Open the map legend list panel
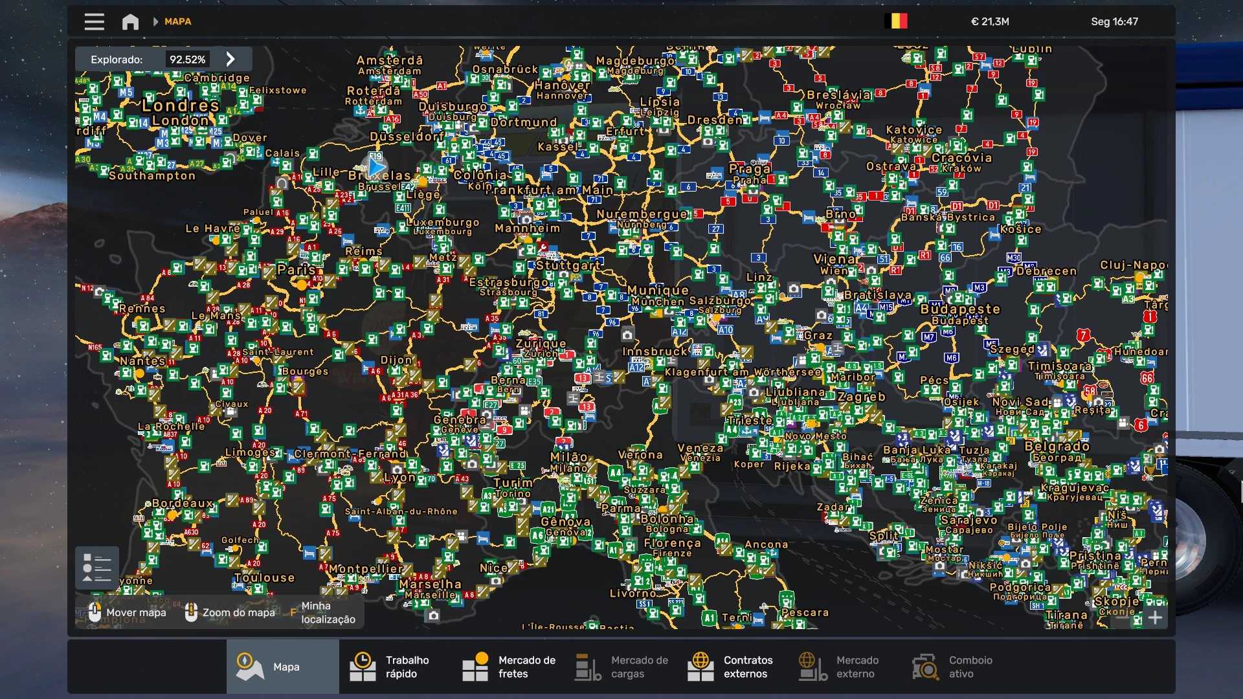The width and height of the screenshot is (1243, 699). point(96,568)
